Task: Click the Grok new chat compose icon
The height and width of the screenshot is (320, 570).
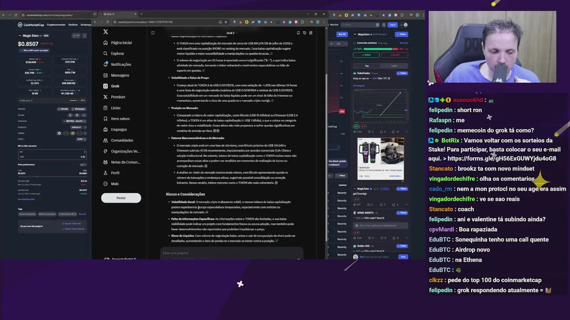Action: coord(311,33)
